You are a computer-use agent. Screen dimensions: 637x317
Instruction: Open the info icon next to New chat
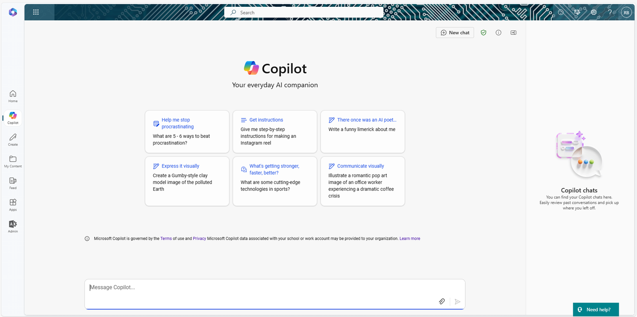pyautogui.click(x=499, y=33)
